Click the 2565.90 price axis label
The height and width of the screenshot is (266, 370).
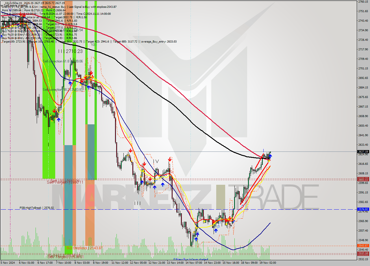coord(363,221)
